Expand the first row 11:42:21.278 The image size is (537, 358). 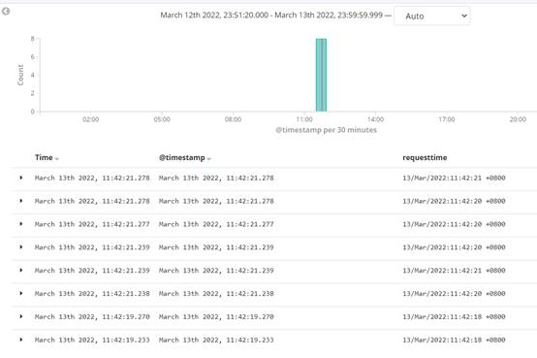[21, 178]
